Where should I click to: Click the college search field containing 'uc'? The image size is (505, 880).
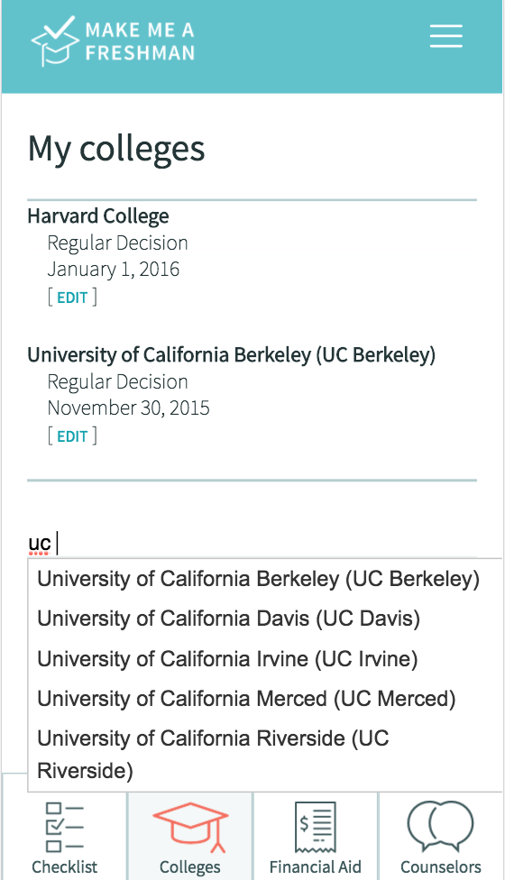click(252, 544)
